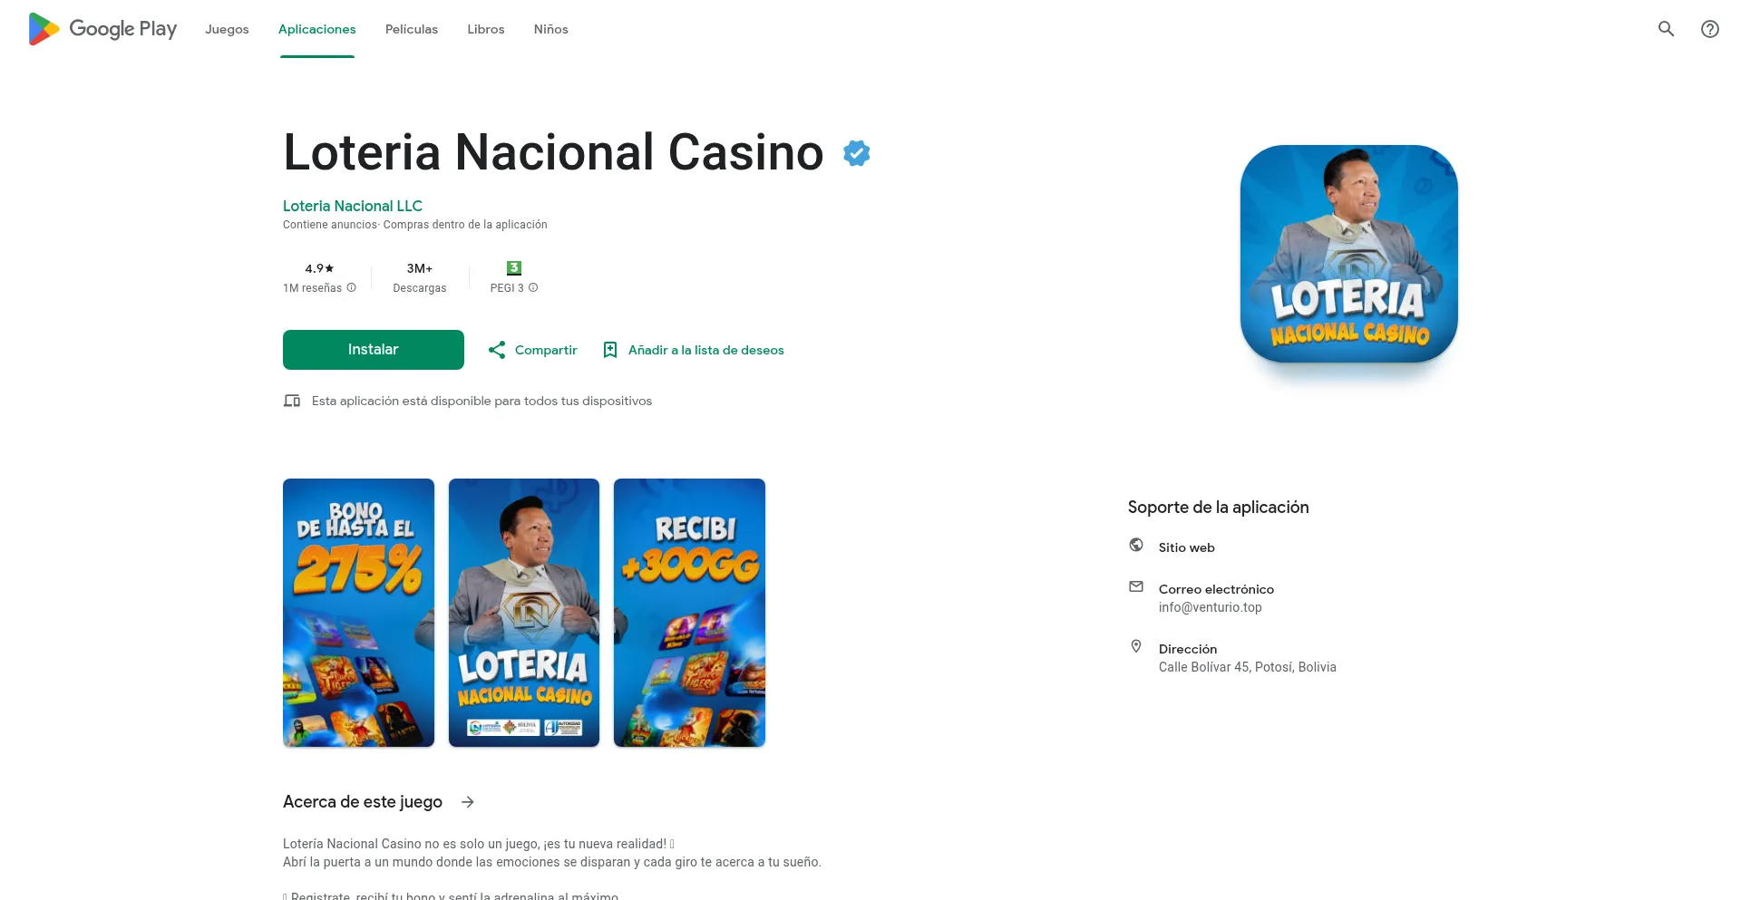Open the help question mark icon
The height and width of the screenshot is (900, 1741).
(1709, 29)
